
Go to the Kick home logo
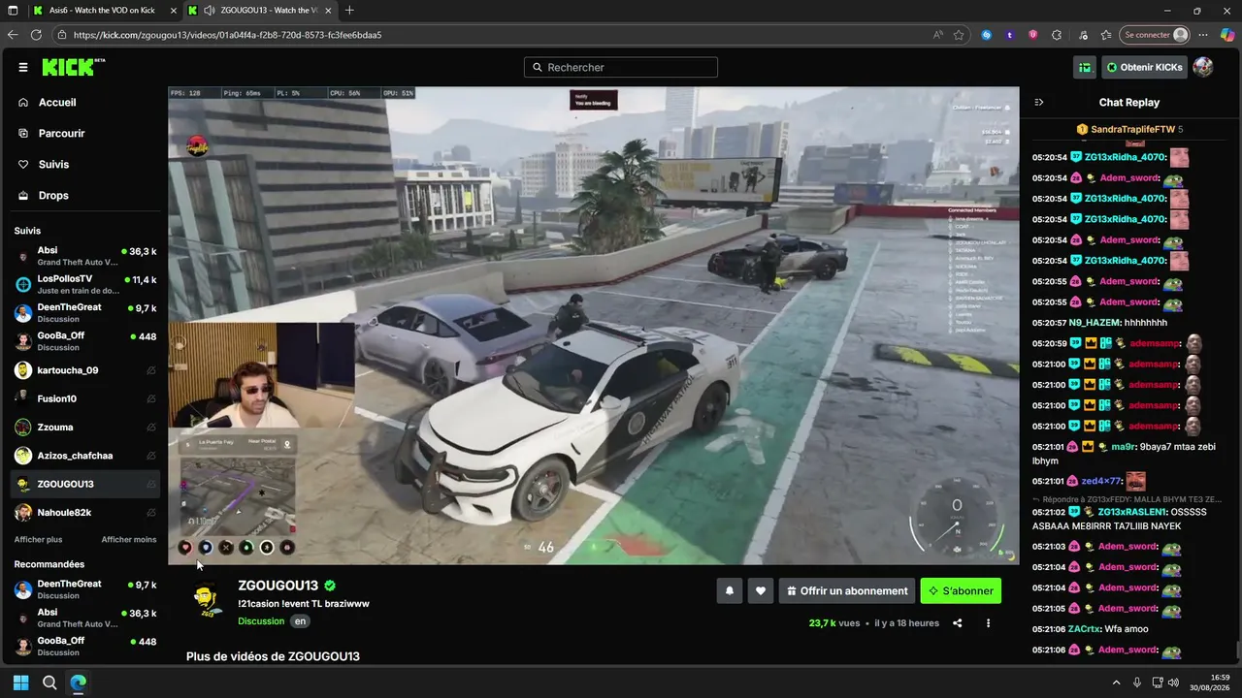(x=73, y=67)
